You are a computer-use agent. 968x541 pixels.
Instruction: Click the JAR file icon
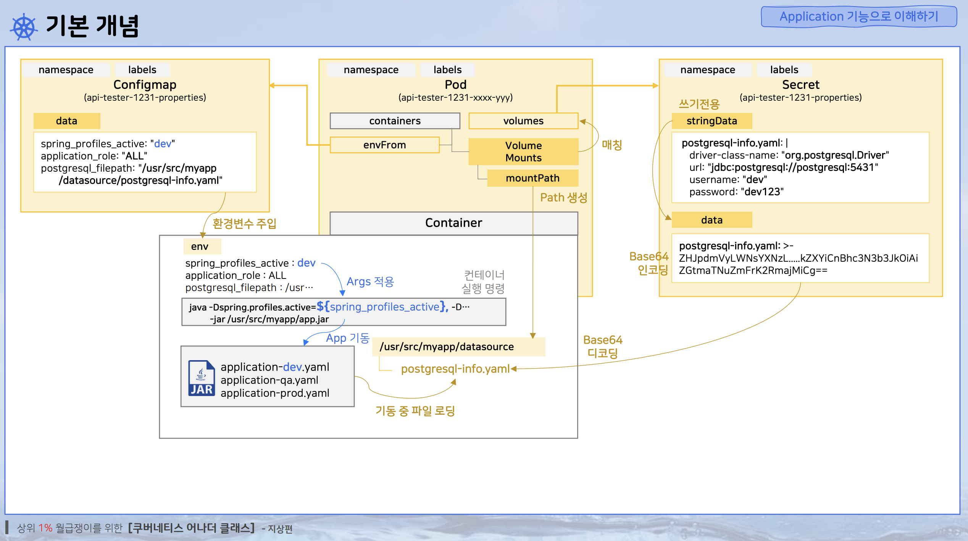tap(201, 378)
